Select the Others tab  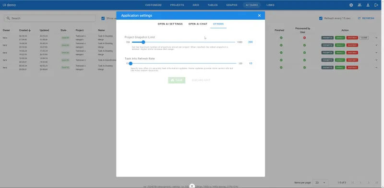(218, 24)
